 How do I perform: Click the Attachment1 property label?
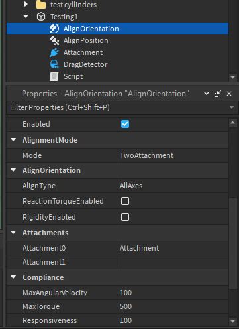pos(44,262)
